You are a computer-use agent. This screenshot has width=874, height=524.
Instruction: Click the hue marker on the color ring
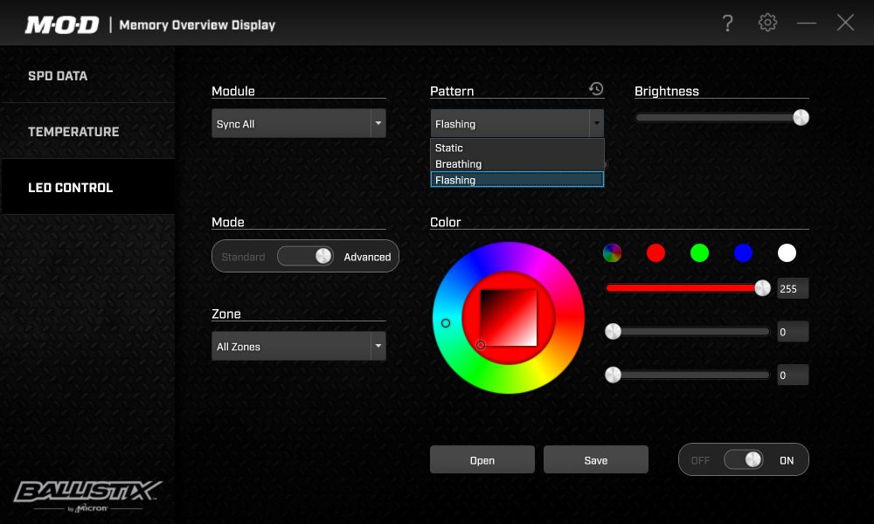coord(446,323)
